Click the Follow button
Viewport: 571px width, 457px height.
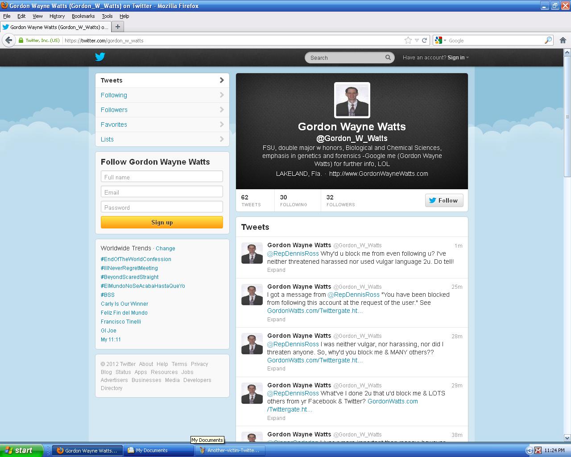[444, 200]
